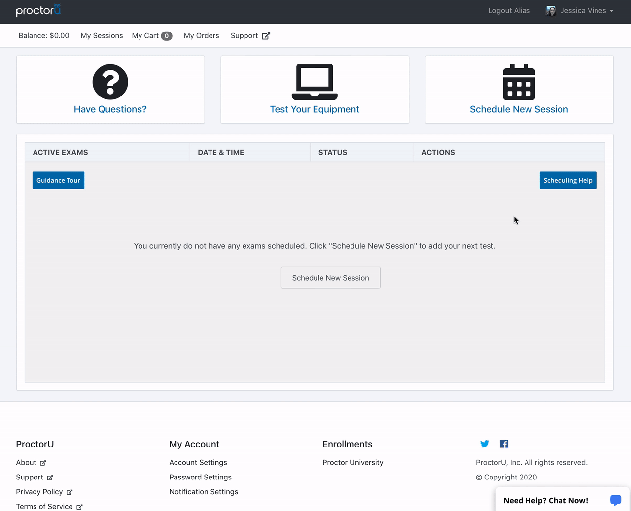Open Scheduling Help
Image resolution: width=631 pixels, height=511 pixels.
point(568,180)
